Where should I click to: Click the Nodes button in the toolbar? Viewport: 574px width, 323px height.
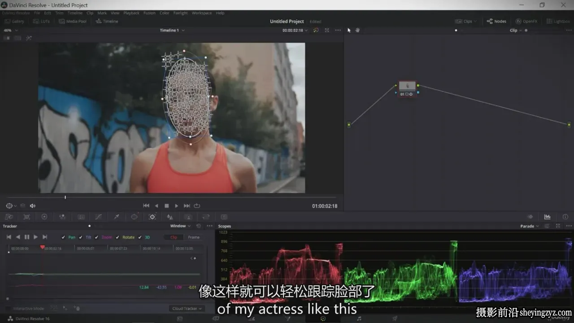496,21
